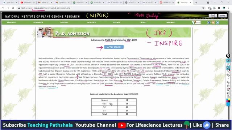This screenshot has width=232, height=130.
Task: Toggle the eye visibility tool in annotation toolbar
Action: coord(228,61)
